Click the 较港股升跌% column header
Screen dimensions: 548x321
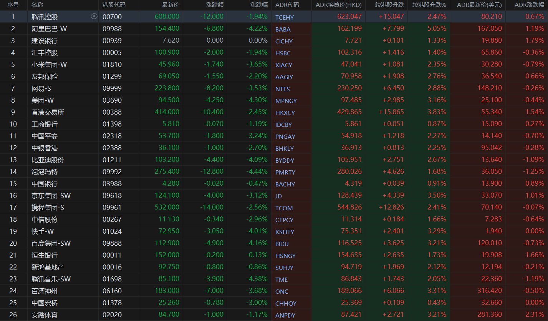(429, 5)
